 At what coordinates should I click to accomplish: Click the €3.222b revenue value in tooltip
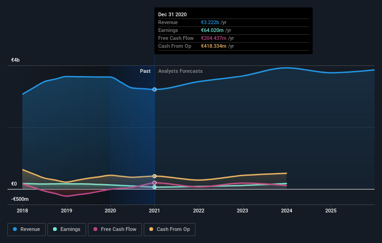(x=210, y=22)
